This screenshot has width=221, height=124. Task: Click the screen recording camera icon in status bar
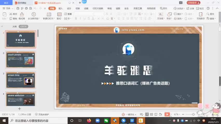click(160, 114)
